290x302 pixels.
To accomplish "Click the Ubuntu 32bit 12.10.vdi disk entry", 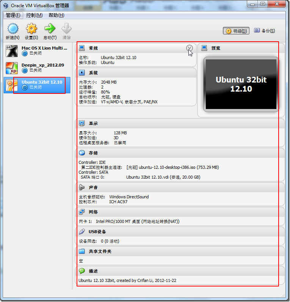I will (163, 177).
